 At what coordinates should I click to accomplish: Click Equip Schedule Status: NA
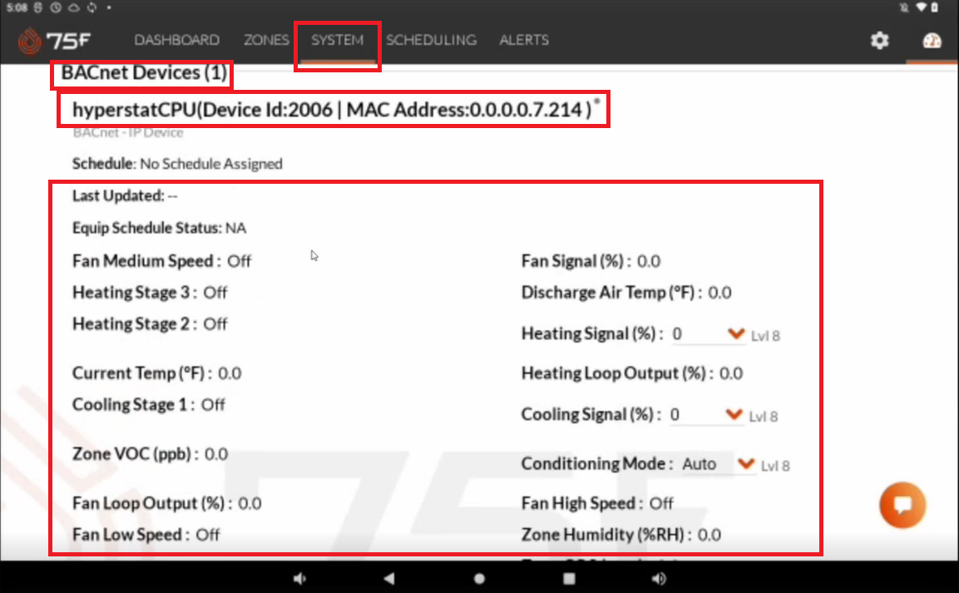159,228
